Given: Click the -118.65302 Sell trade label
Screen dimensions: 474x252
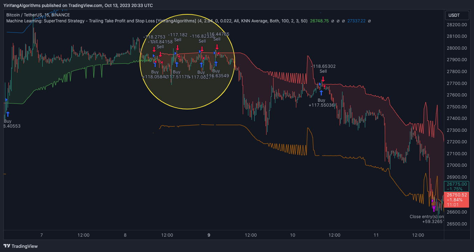Looking at the screenshot, I should tap(323, 69).
